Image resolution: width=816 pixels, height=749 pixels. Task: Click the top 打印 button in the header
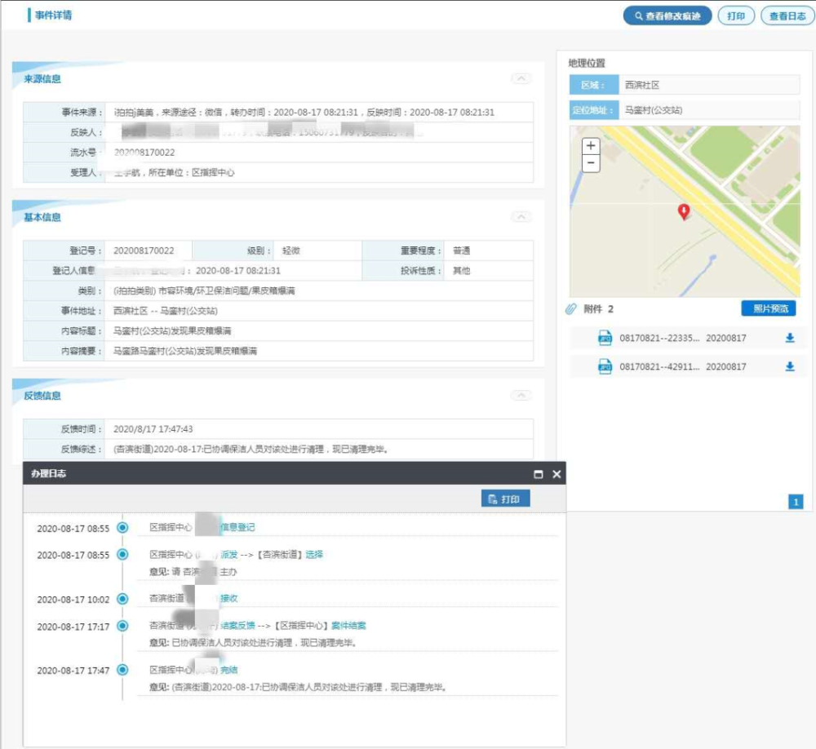pyautogui.click(x=736, y=16)
